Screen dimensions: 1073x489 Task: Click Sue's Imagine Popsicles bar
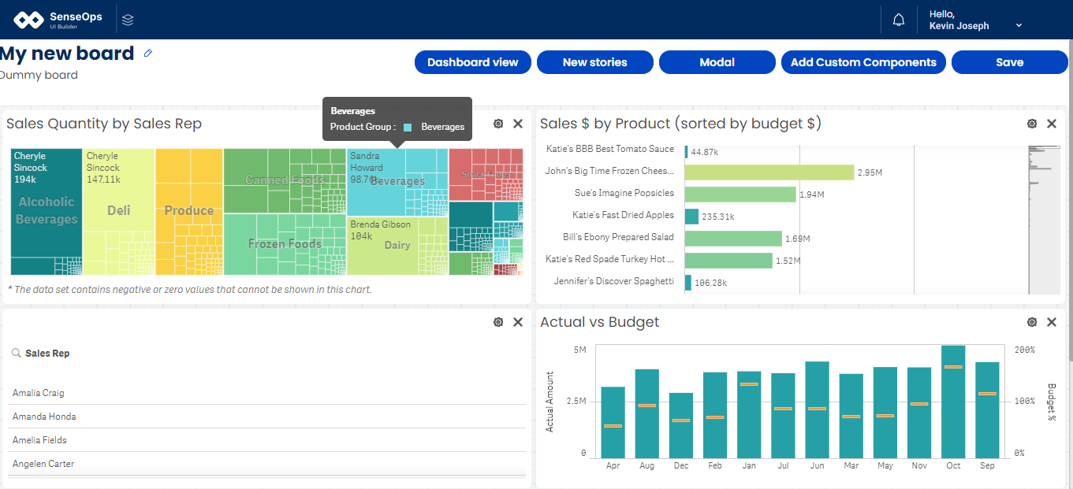(x=740, y=194)
